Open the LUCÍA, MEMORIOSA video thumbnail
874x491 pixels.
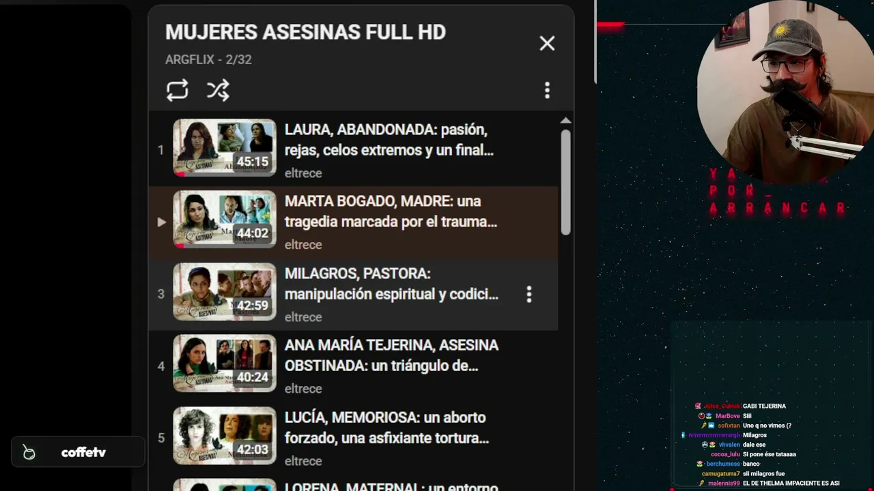click(225, 436)
